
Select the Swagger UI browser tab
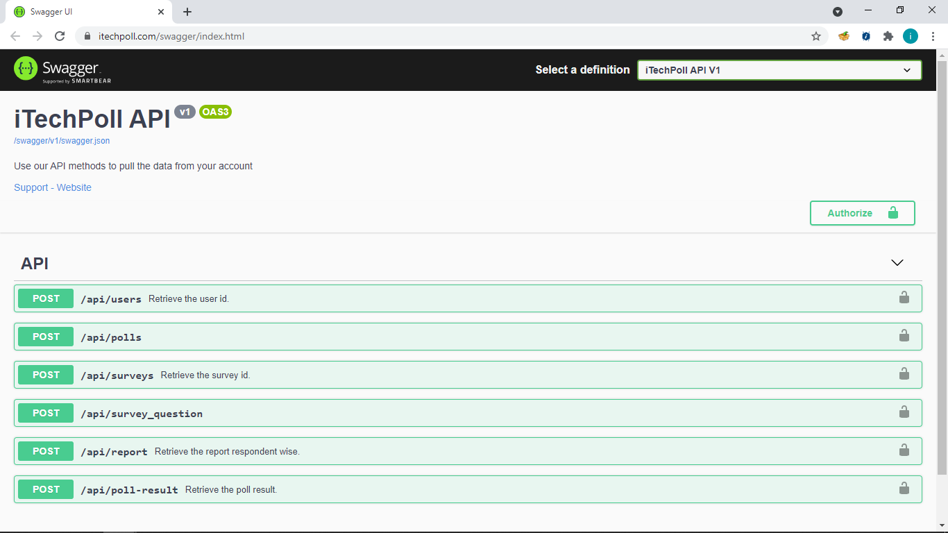[x=89, y=12]
